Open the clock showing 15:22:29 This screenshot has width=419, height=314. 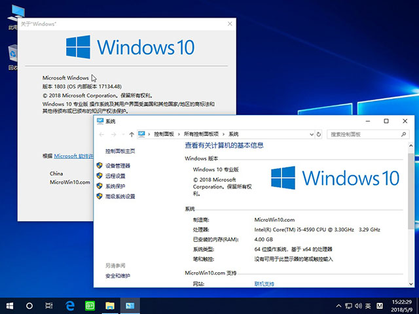pos(401,302)
